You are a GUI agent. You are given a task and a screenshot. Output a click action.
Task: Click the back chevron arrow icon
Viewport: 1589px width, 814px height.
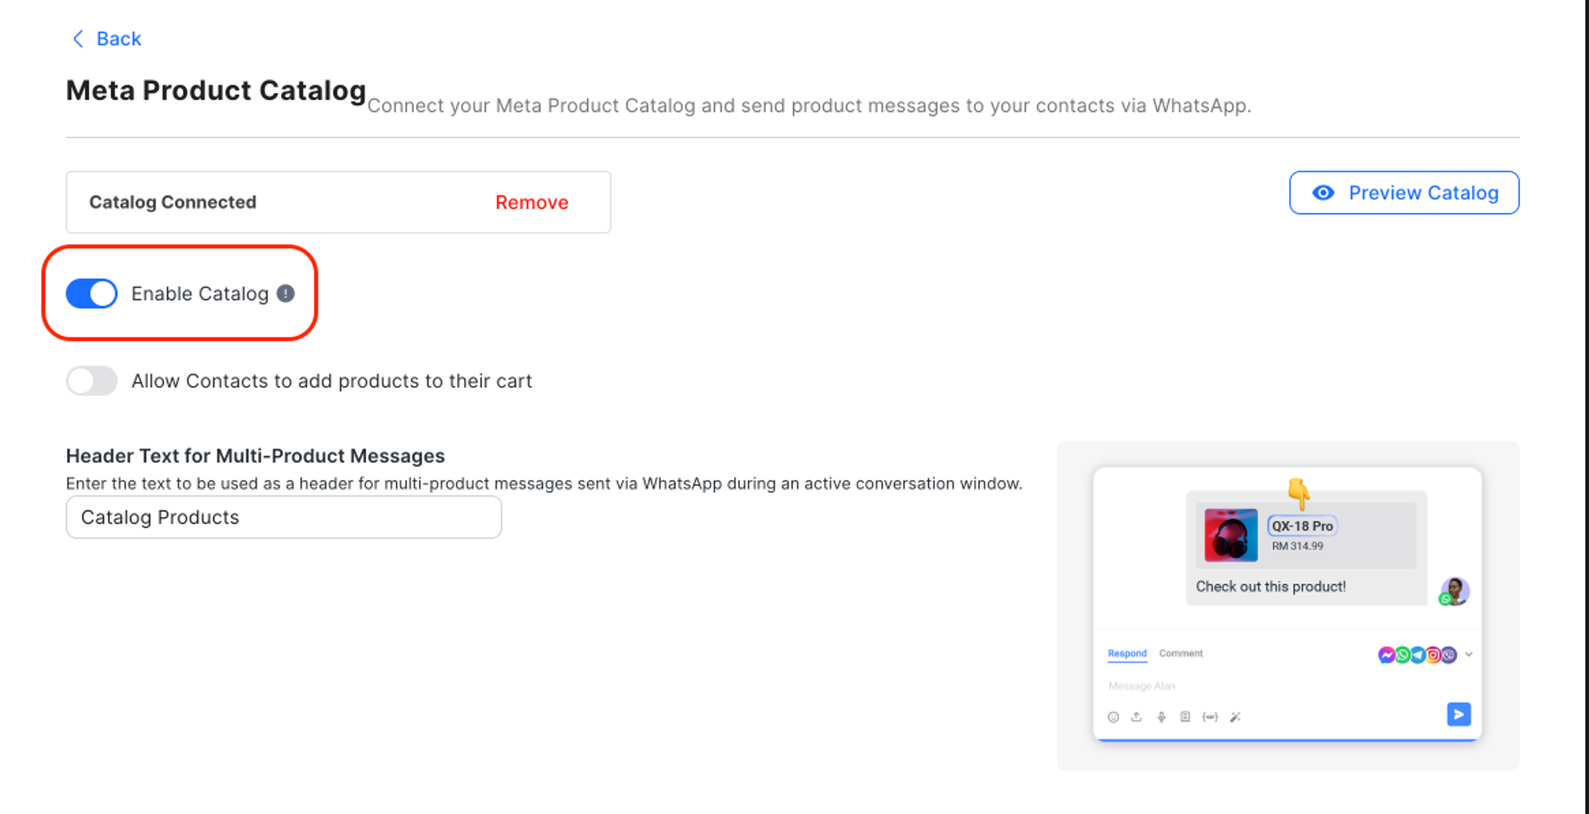tap(78, 39)
